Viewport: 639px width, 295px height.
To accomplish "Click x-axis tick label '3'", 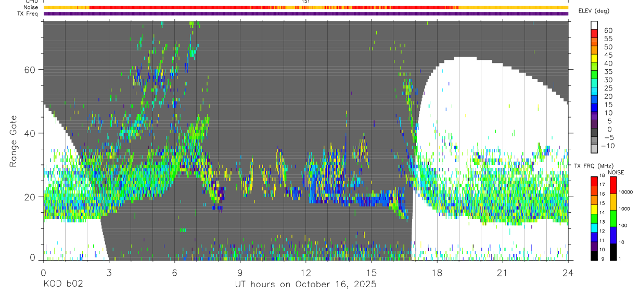I will point(109,273).
